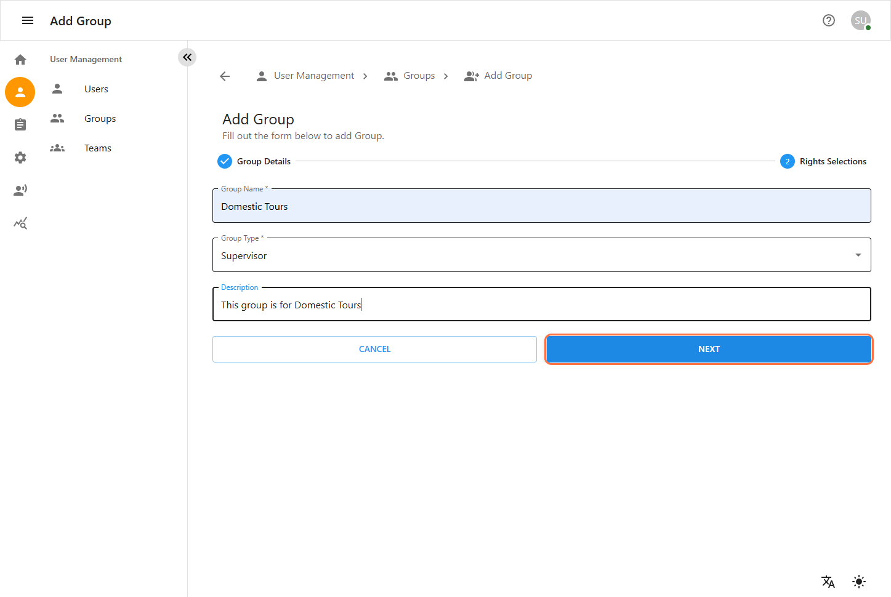Select Users in the sidebar menu

pos(96,89)
